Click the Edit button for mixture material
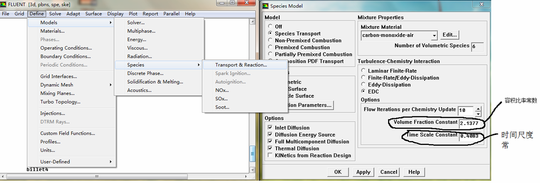The image size is (540, 183). [449, 35]
